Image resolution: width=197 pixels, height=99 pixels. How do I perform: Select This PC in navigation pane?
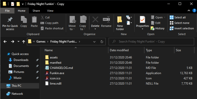tap(20, 86)
